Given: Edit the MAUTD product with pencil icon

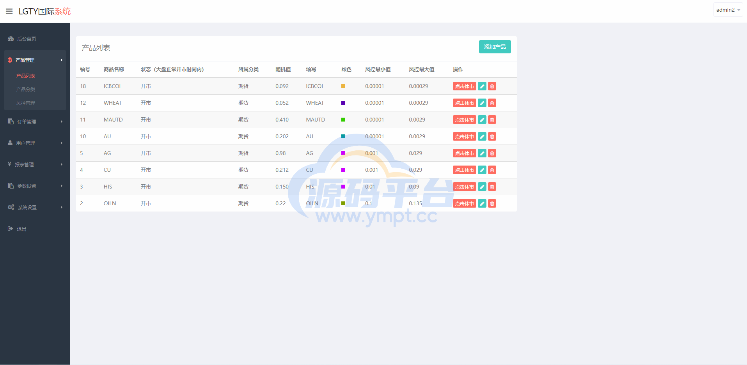Looking at the screenshot, I should (x=482, y=120).
